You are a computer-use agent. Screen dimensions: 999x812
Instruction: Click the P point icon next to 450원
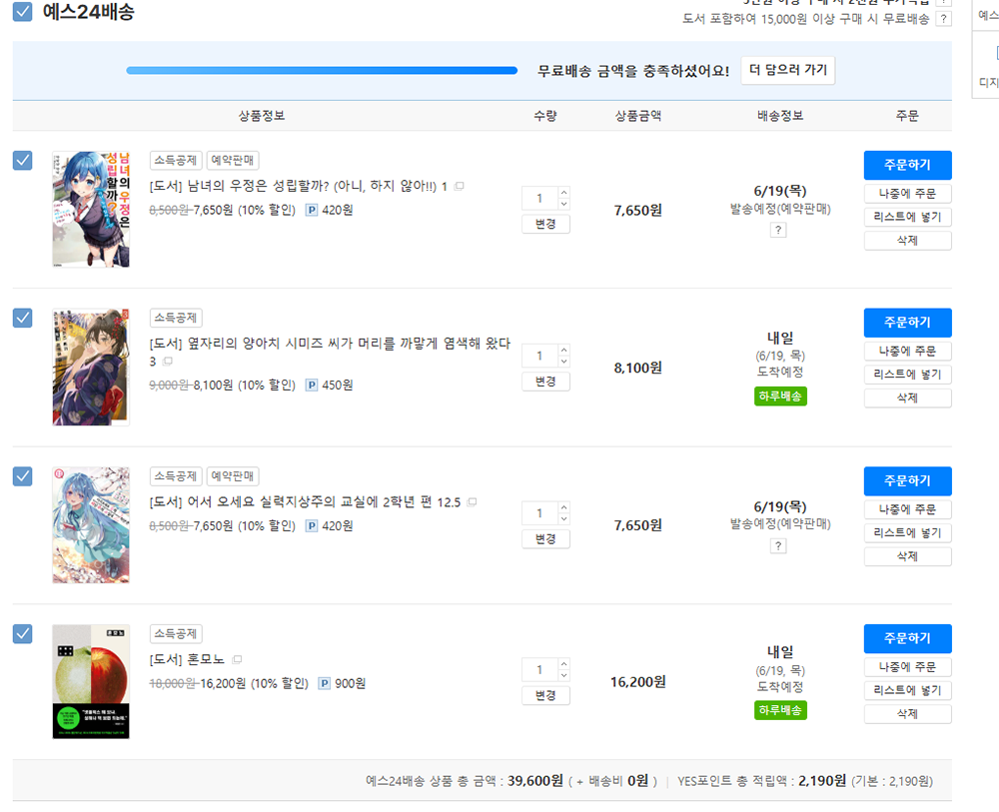(x=312, y=385)
